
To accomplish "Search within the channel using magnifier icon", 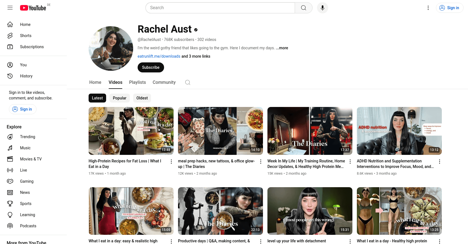I will click(188, 82).
